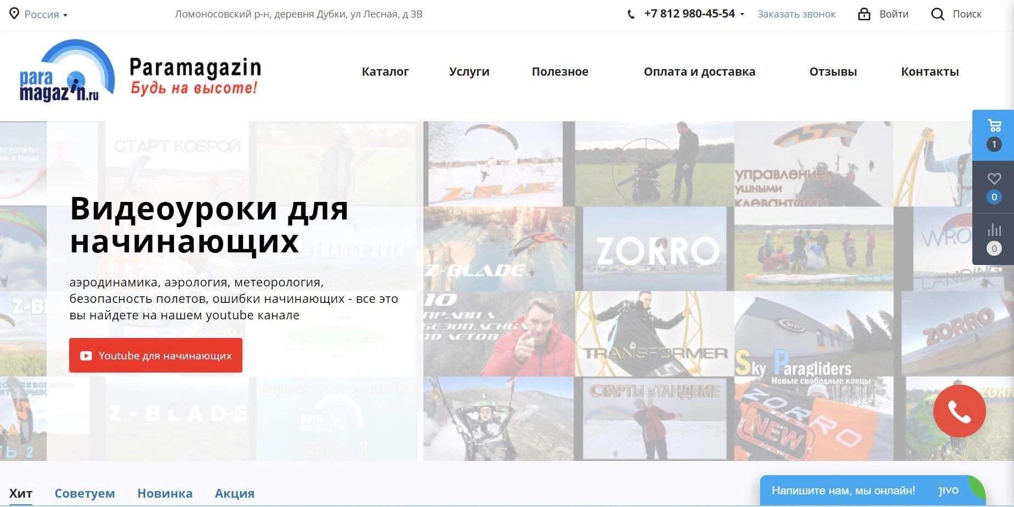Click the Paramagazin logo
1014x507 pixels.
pos(140,72)
